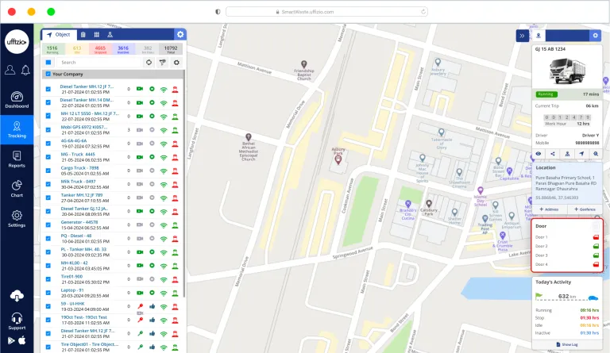610x353 pixels.
Task: Uncheck the Cargo Truck - 7898 checkbox
Action: (48, 170)
